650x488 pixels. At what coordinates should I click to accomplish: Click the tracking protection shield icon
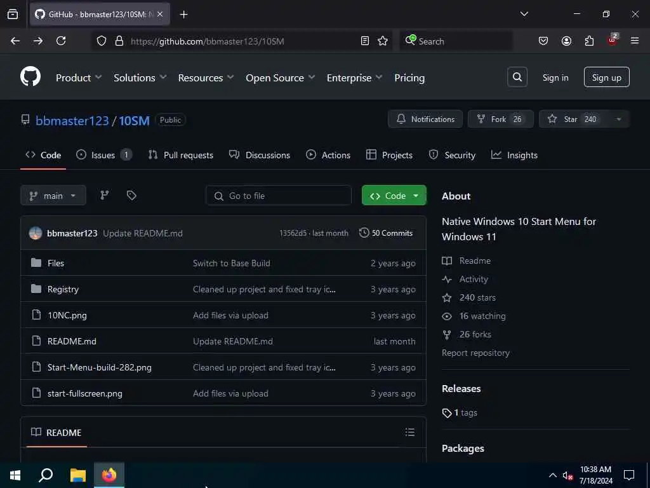102,41
